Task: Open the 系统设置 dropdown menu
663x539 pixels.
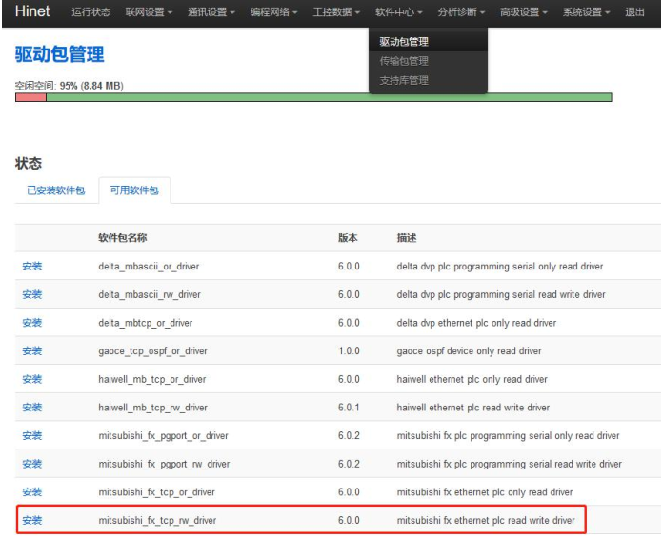Action: pyautogui.click(x=587, y=12)
